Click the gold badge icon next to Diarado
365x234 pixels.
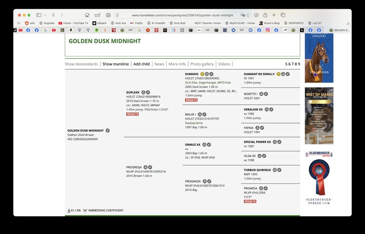[x=202, y=74]
